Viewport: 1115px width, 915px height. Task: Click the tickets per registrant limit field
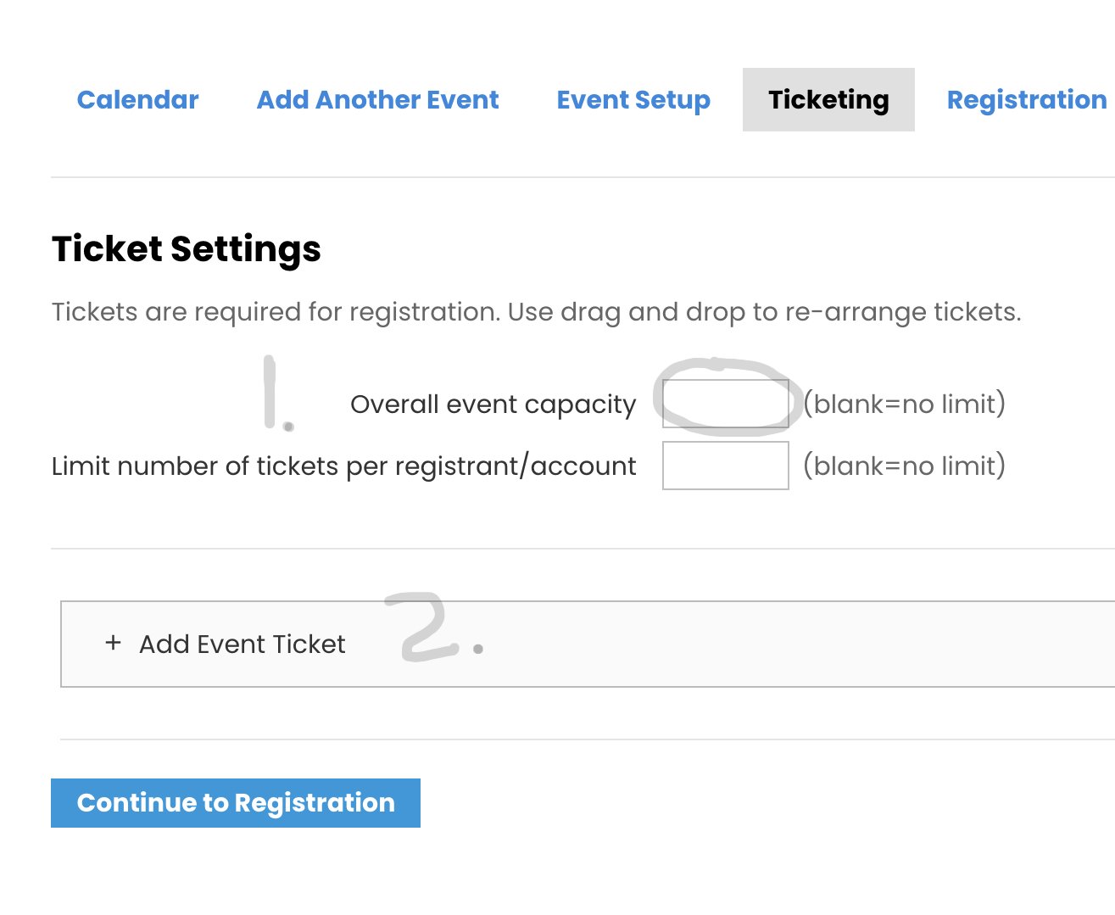tap(725, 466)
